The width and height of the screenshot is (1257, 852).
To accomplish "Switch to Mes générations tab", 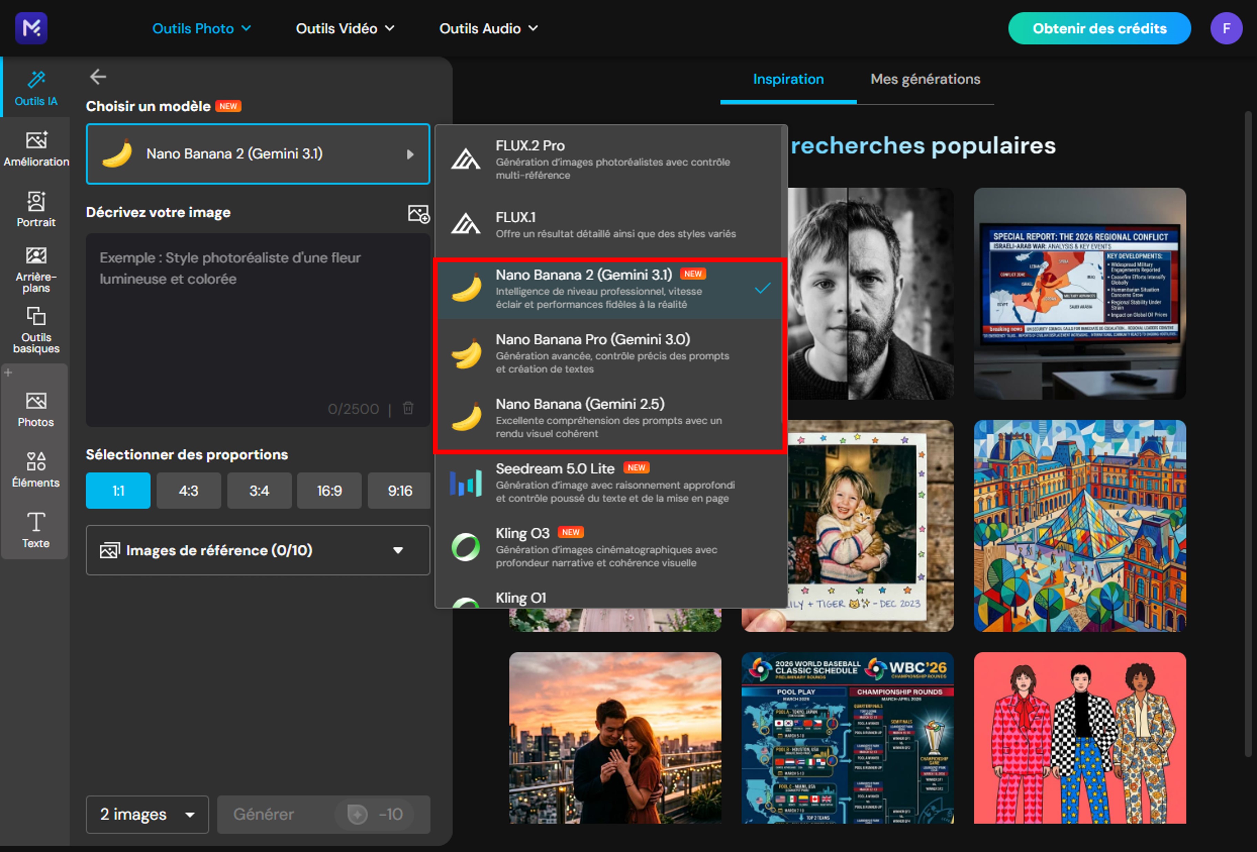I will pyautogui.click(x=925, y=80).
